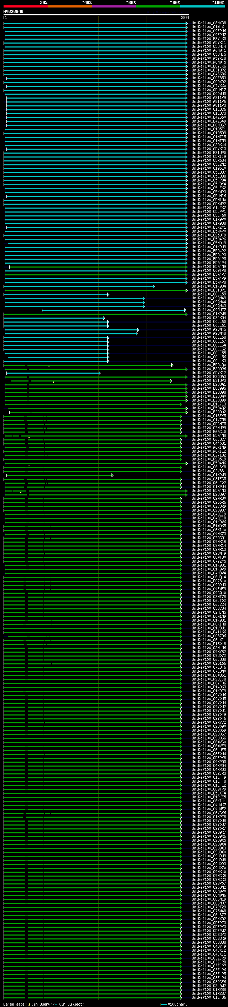
Task: Select the UniRef100_A9QN49 label
Action: (x=209, y=298)
